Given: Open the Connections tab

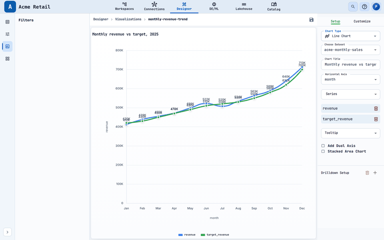Looking at the screenshot, I should 154,6.
